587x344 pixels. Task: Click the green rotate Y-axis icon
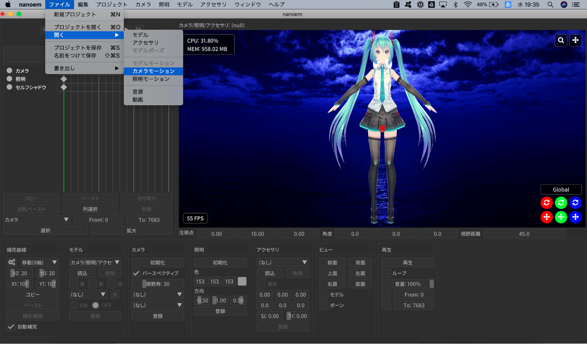pyautogui.click(x=561, y=203)
